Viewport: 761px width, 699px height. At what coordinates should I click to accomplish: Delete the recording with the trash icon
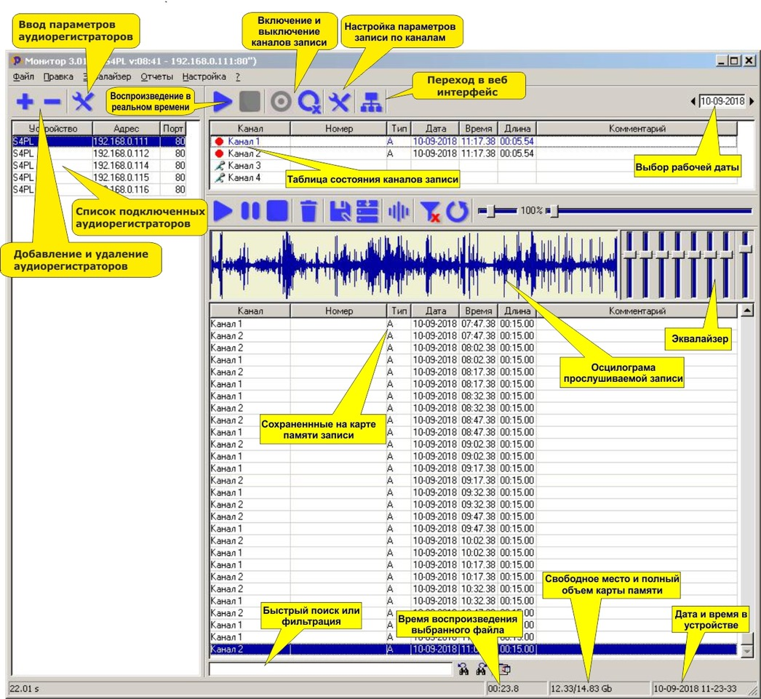[x=308, y=212]
